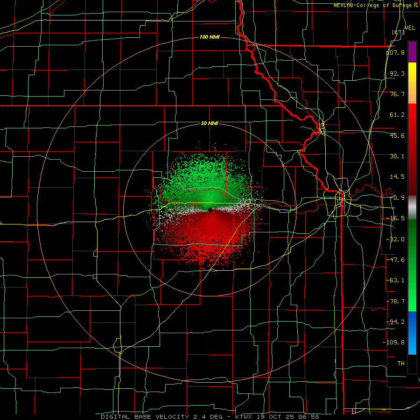Select the 45.6 velocity scale value
The width and height of the screenshot is (420, 420).
point(397,135)
